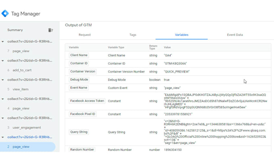Click the Debug Mode variable chip
Viewport: 274px width, 164px height.
[x=79, y=80]
